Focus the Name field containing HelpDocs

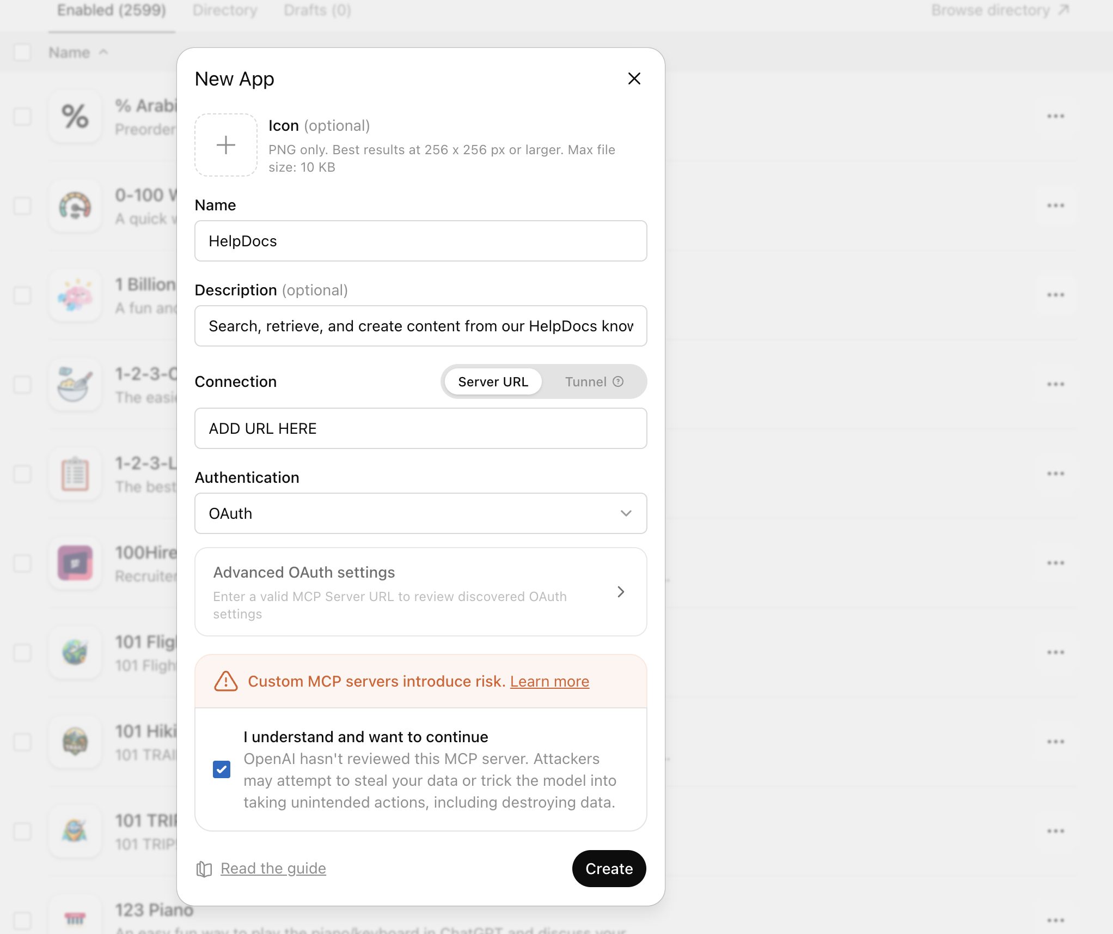point(421,241)
